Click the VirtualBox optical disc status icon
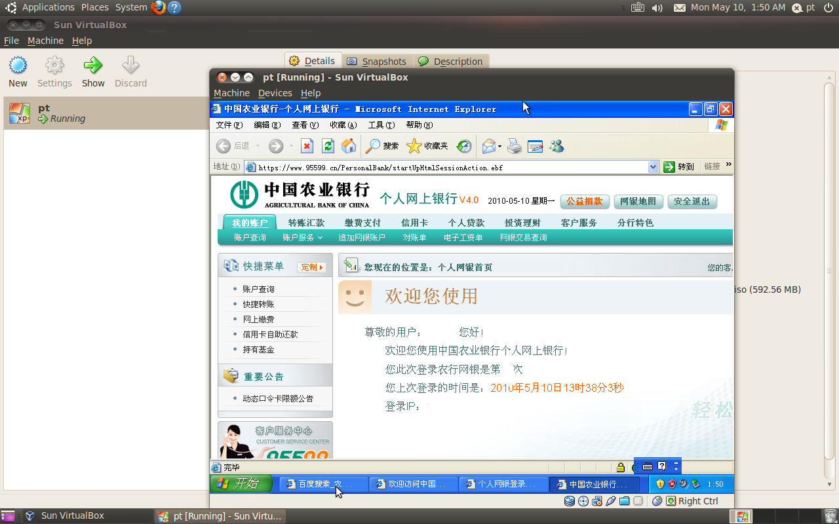The image size is (839, 524). [583, 501]
